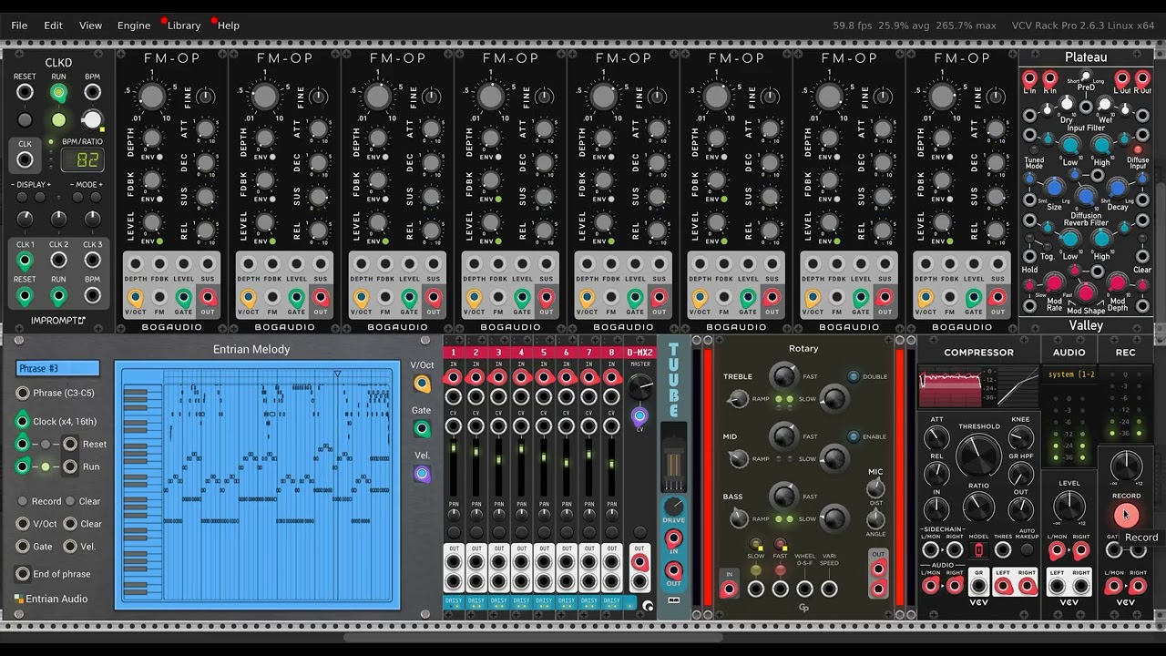Click the Plateau Size knob
1166x656 pixels.
pos(1054,188)
